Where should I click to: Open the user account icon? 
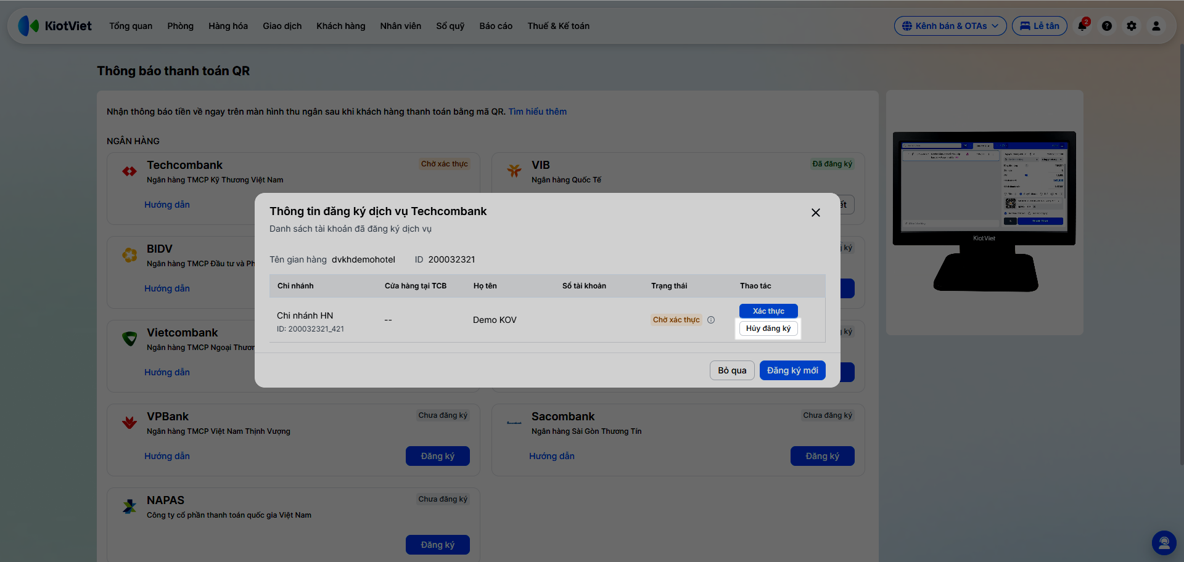pyautogui.click(x=1156, y=26)
